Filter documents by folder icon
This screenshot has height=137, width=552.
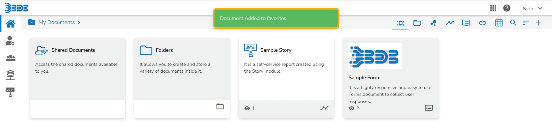[x=417, y=23]
